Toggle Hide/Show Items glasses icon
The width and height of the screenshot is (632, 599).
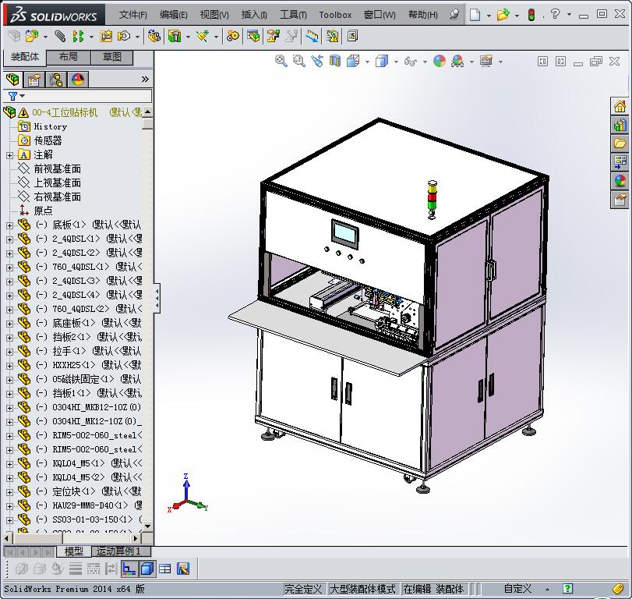[410, 61]
